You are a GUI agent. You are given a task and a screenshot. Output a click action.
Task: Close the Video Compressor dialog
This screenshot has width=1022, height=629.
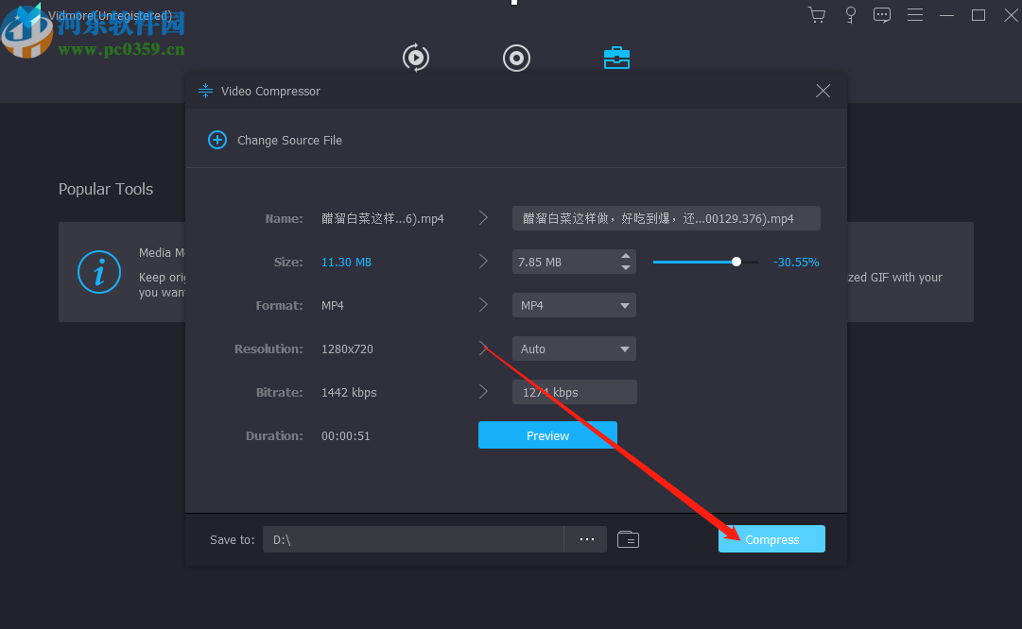pyautogui.click(x=823, y=92)
